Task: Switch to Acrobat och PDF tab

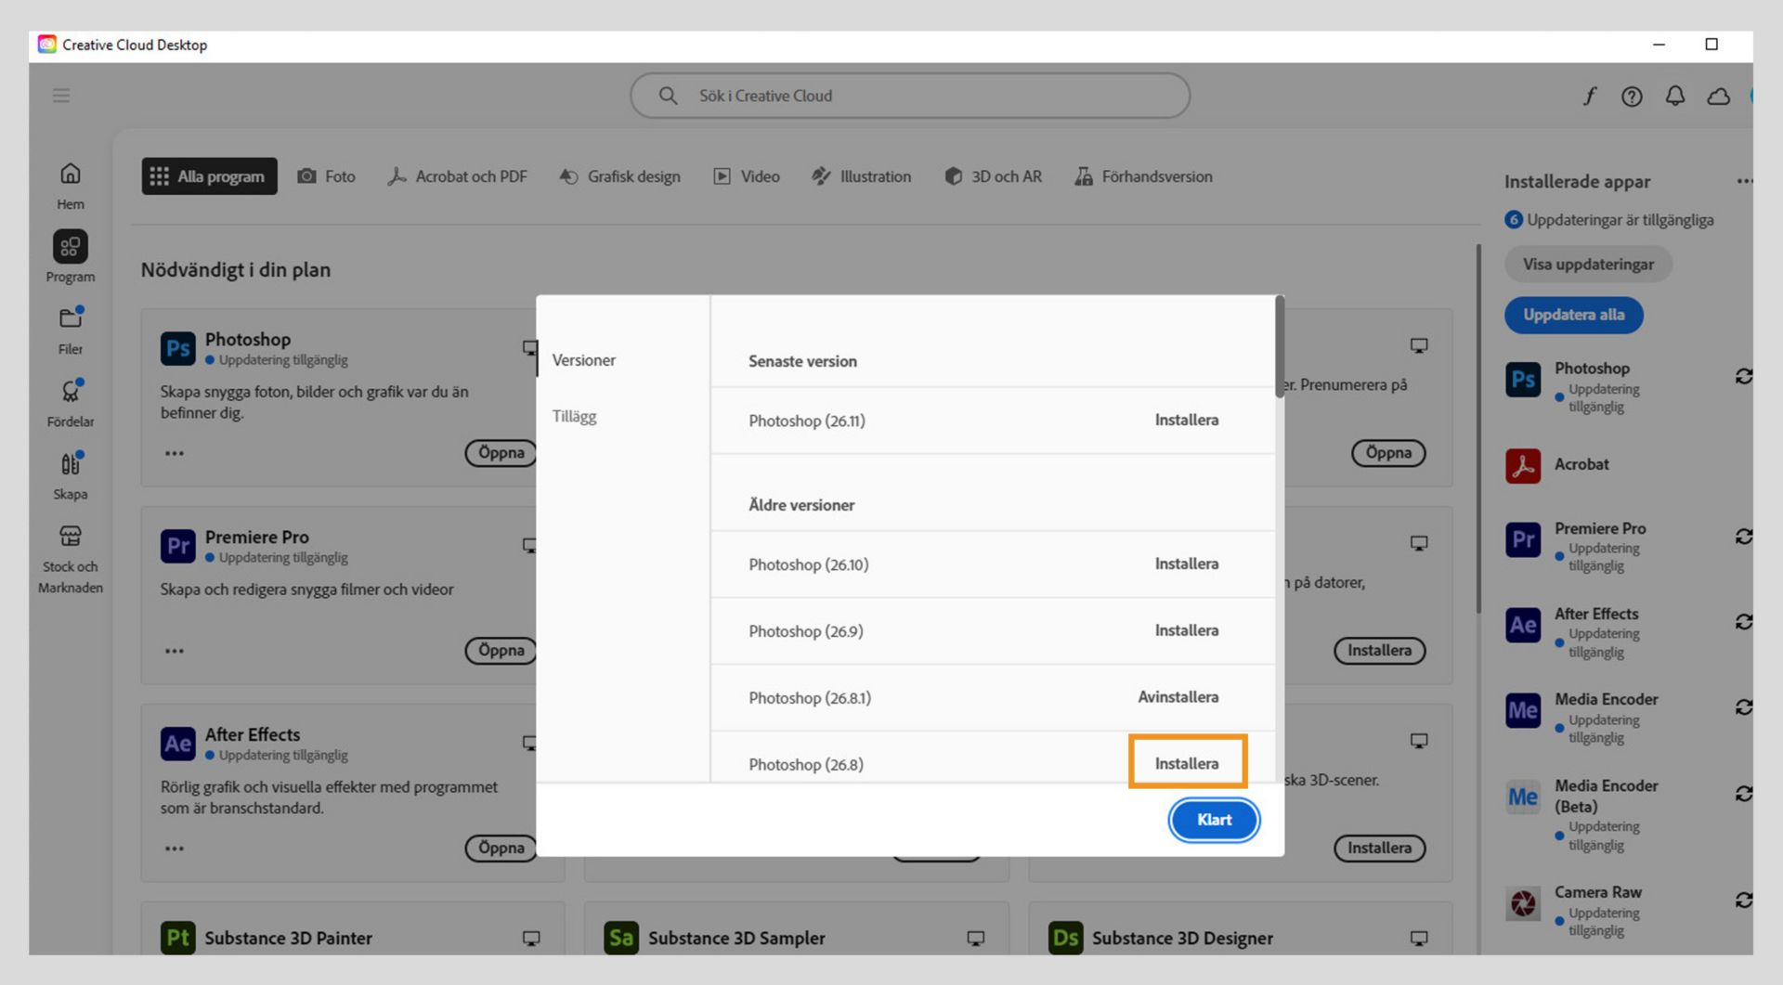Action: point(457,176)
